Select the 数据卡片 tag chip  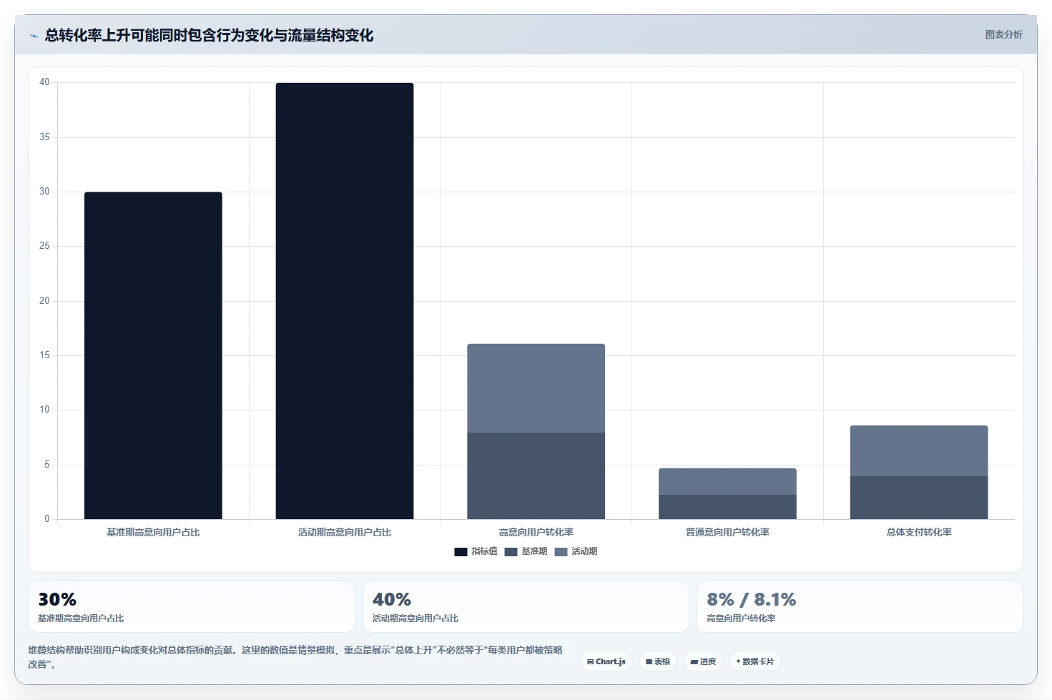pos(755,661)
